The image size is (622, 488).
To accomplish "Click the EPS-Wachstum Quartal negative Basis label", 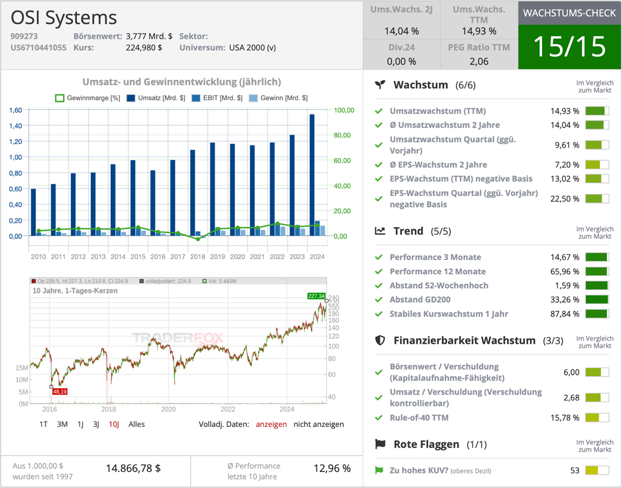I will click(464, 199).
